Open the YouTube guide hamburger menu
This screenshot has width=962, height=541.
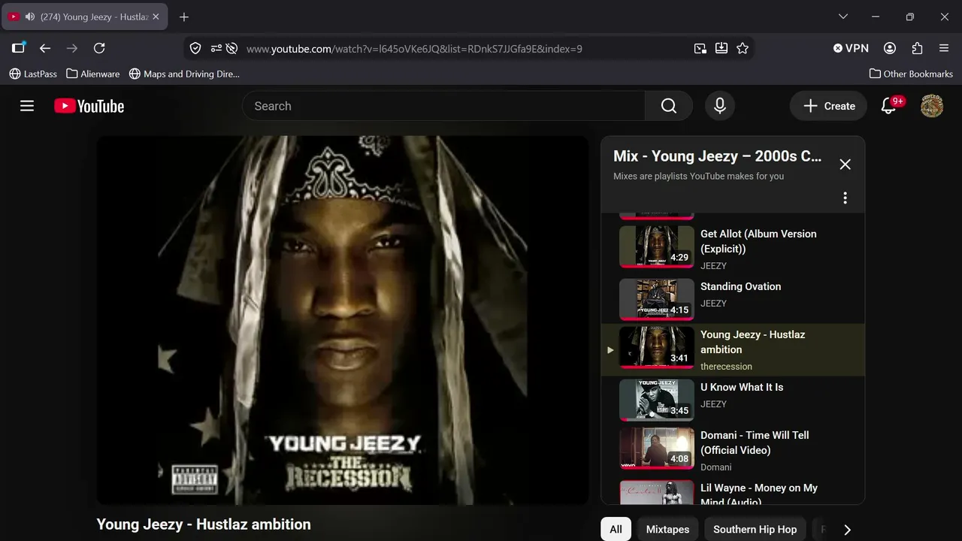click(27, 106)
